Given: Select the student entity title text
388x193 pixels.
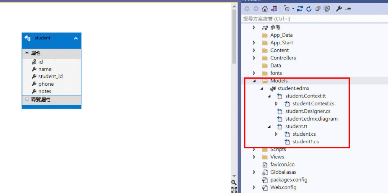Looking at the screenshot, I should (x=42, y=38).
